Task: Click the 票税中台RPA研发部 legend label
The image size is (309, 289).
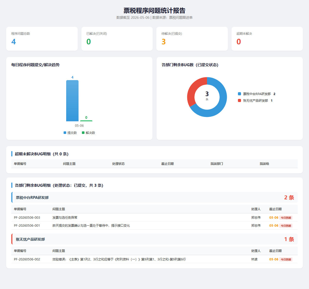Action: (x=257, y=94)
